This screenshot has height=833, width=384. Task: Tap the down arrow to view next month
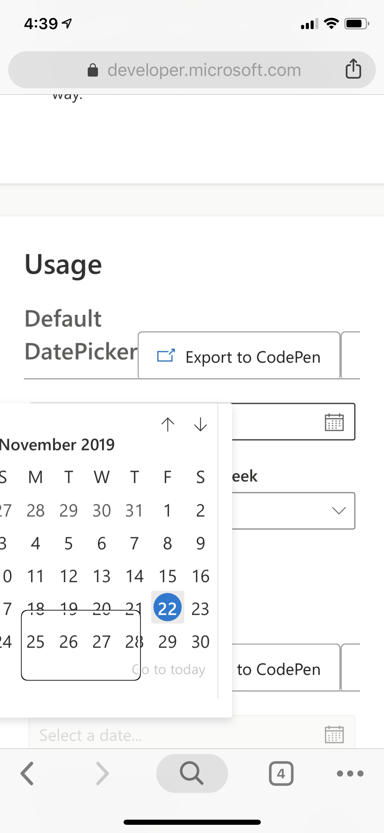tap(200, 424)
